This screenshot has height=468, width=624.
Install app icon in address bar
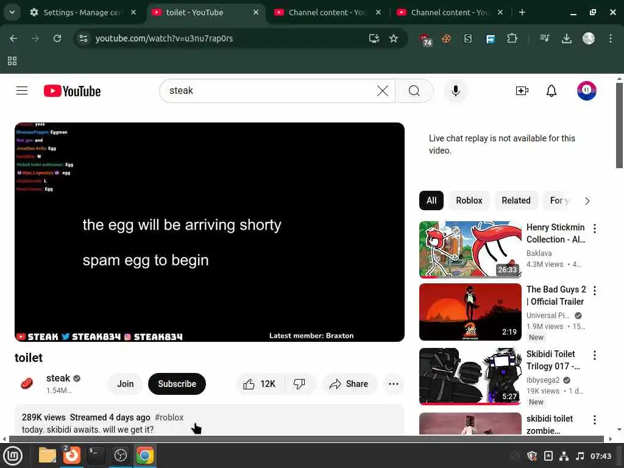coord(374,38)
